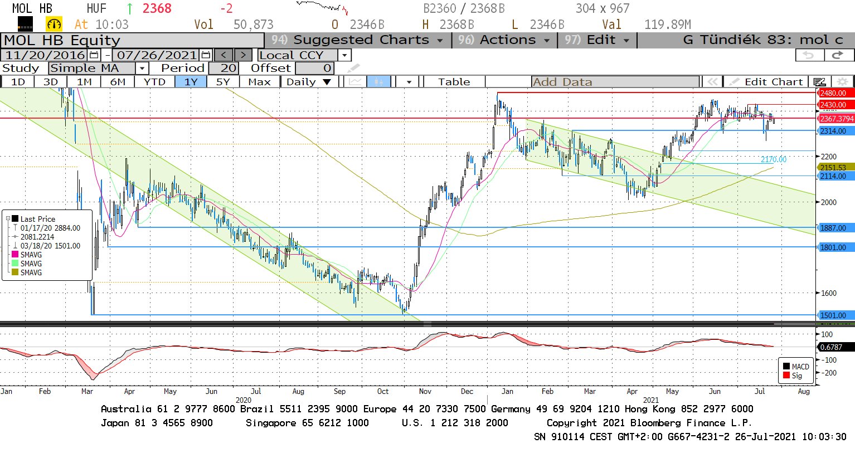The width and height of the screenshot is (855, 453).
Task: Expand the Local CCY currency dropdown
Action: tap(345, 55)
